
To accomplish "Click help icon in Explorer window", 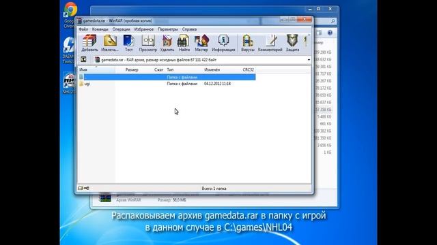I will click(330, 33).
